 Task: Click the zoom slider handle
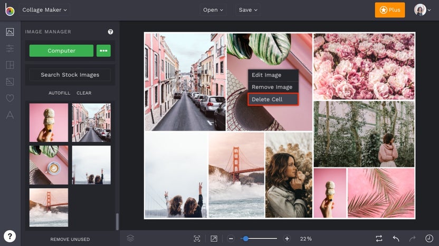tap(245, 239)
